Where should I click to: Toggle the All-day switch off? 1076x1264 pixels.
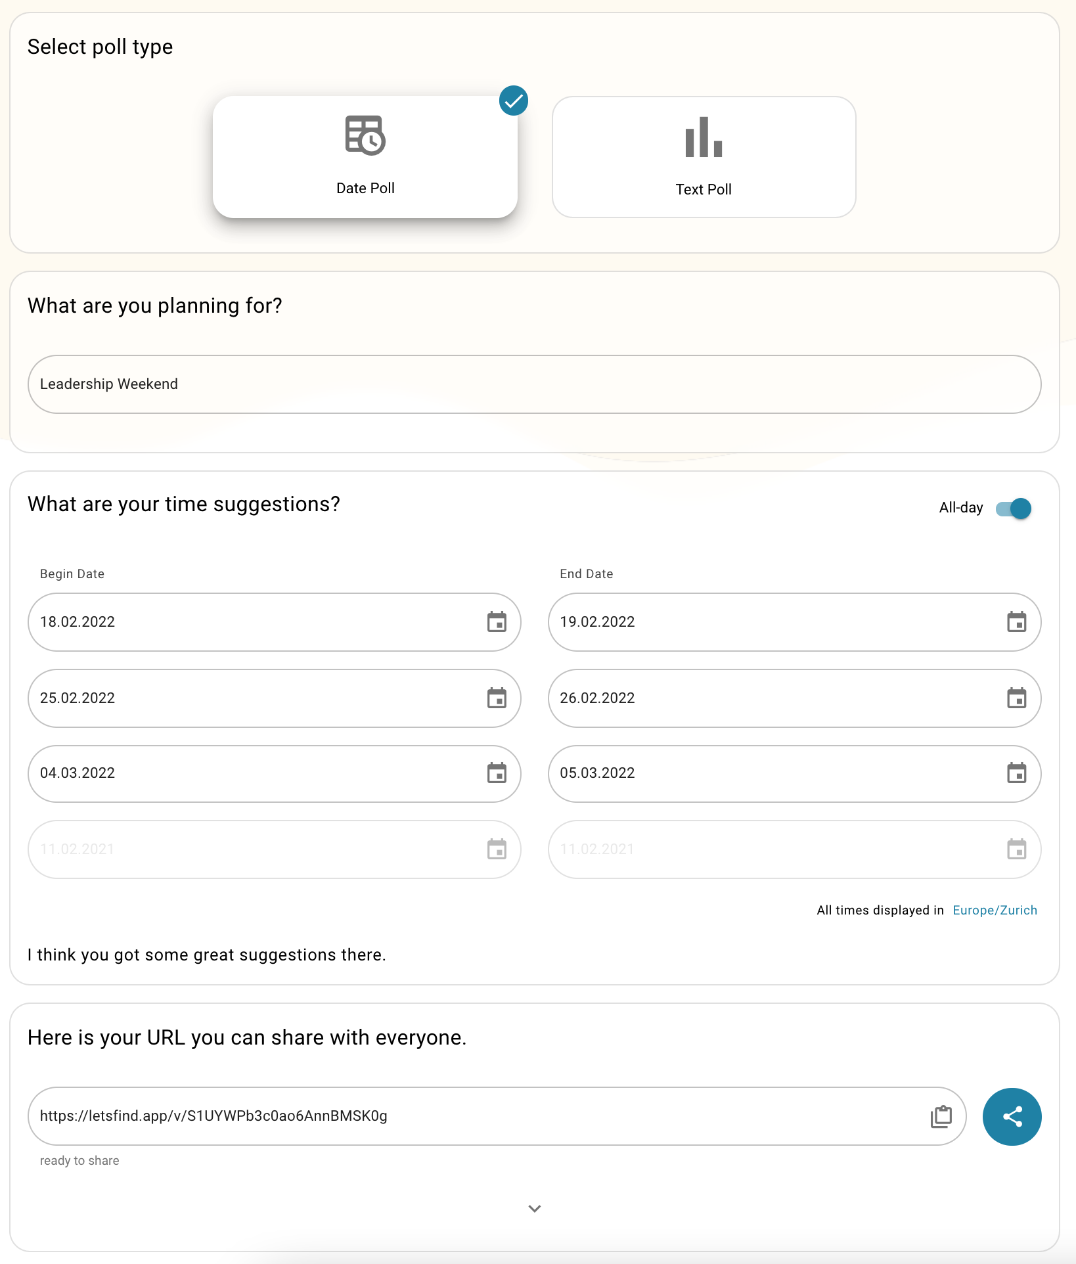[1014, 508]
